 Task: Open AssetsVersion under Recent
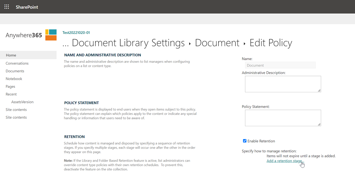22,102
